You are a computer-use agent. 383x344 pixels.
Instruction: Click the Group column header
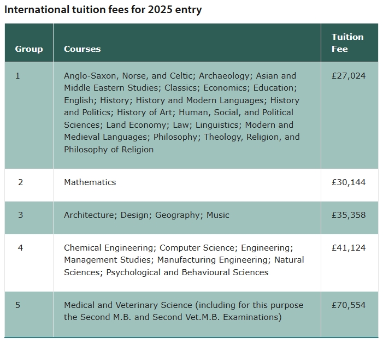pos(29,49)
